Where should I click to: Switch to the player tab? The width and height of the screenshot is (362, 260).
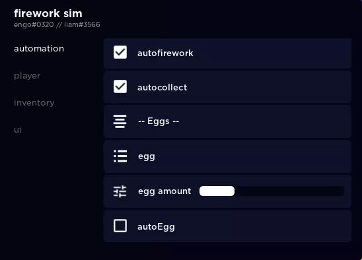pyautogui.click(x=27, y=76)
